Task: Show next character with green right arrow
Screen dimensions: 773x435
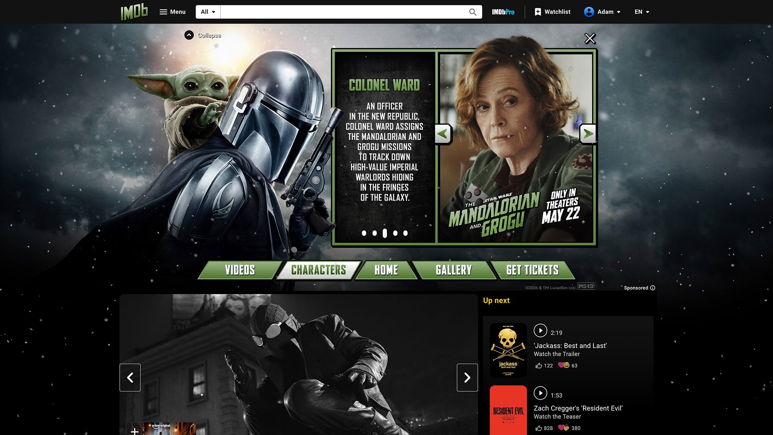Action: [588, 134]
